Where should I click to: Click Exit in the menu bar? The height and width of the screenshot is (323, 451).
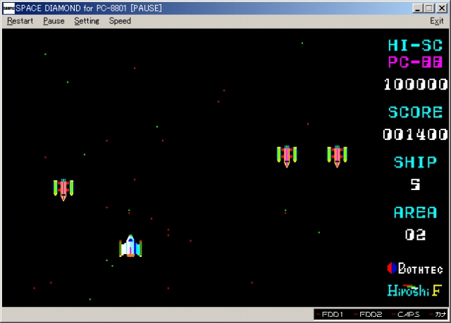[436, 21]
